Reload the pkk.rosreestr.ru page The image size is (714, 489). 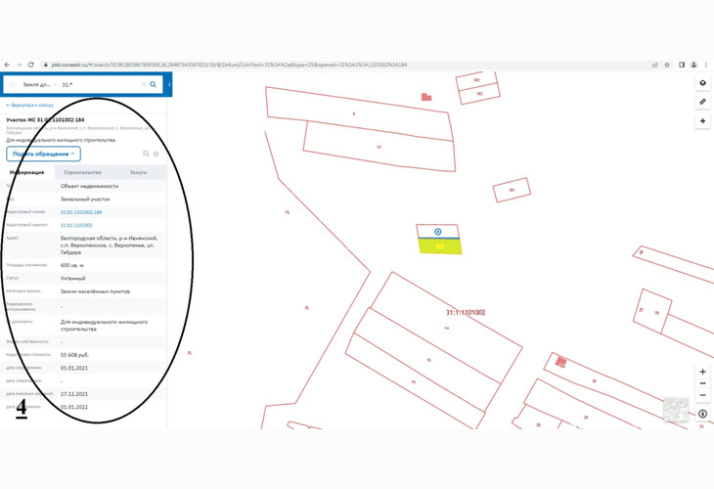(31, 65)
